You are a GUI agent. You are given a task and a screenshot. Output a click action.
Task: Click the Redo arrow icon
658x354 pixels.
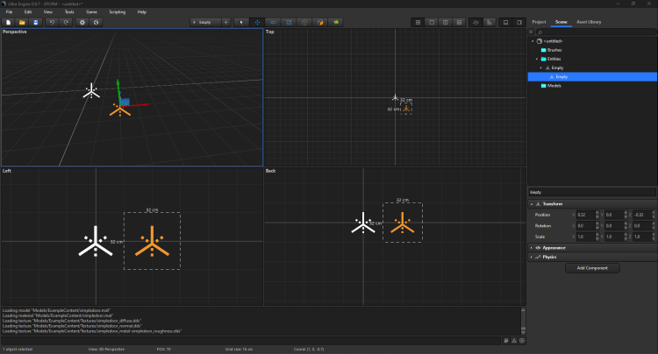(66, 21)
